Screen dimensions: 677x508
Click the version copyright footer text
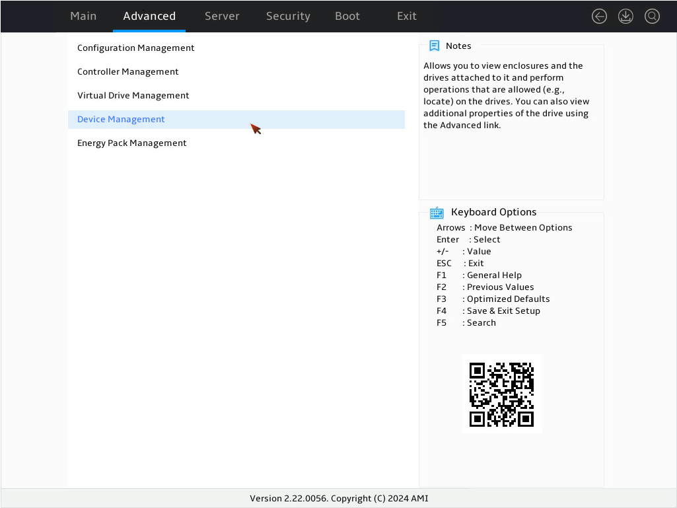click(339, 499)
